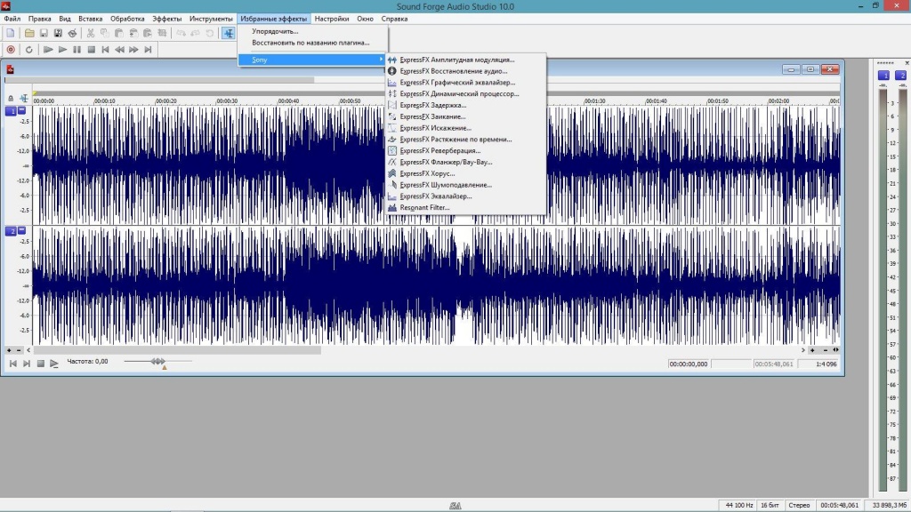Screen dimensions: 911x512
Task: Adjust the Частота scrub rate slider
Action: [x=157, y=362]
